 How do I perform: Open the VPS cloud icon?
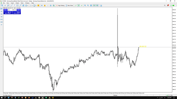(51, 5)
